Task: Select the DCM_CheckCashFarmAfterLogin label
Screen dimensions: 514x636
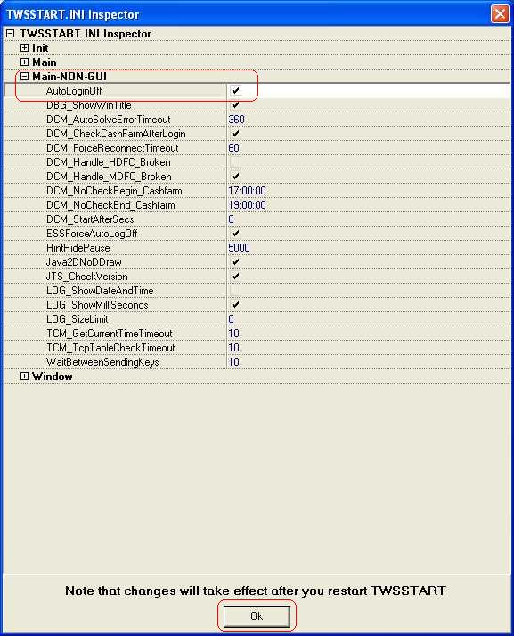Action: (x=116, y=134)
